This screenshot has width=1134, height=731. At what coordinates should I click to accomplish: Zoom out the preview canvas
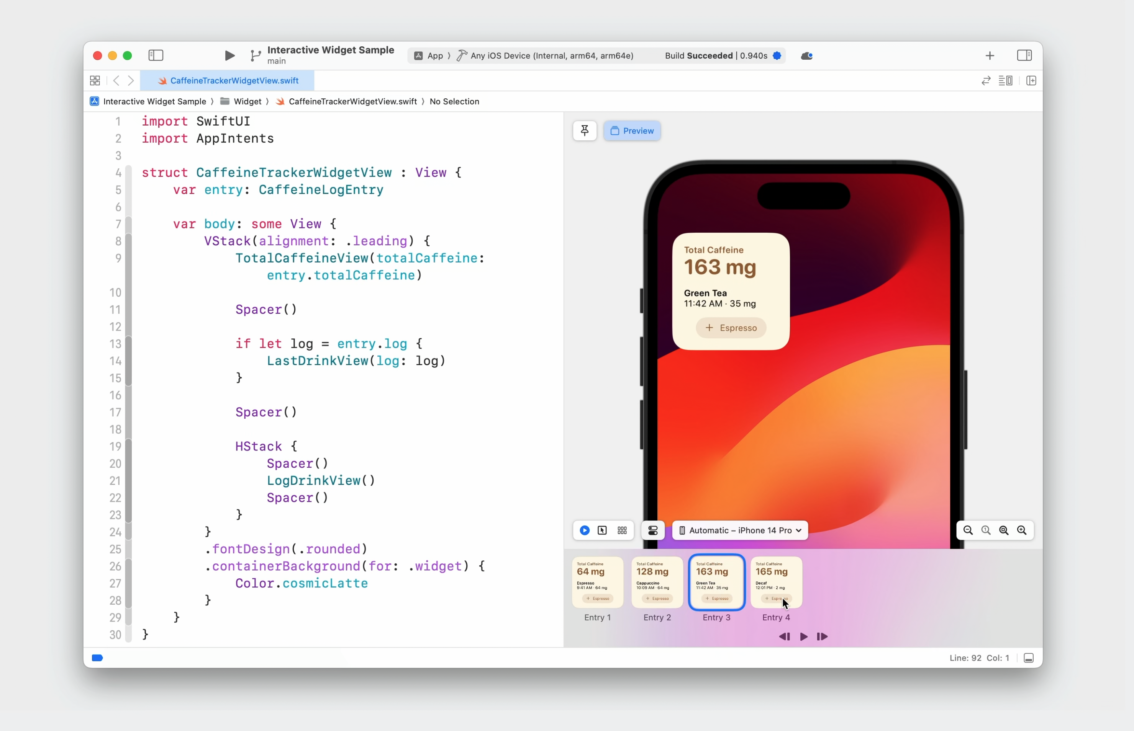click(x=968, y=531)
